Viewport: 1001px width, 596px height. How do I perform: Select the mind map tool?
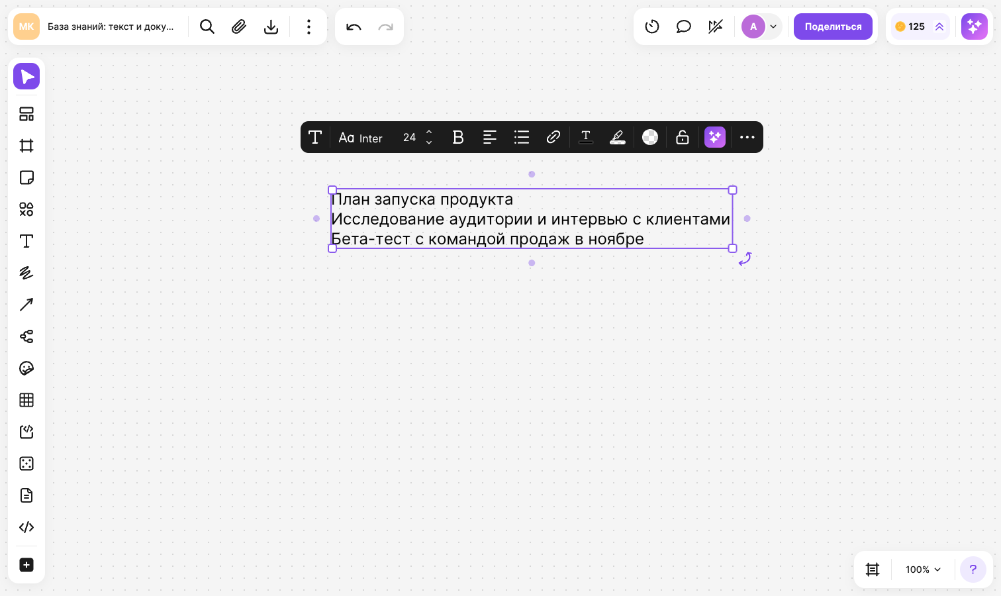tap(26, 336)
